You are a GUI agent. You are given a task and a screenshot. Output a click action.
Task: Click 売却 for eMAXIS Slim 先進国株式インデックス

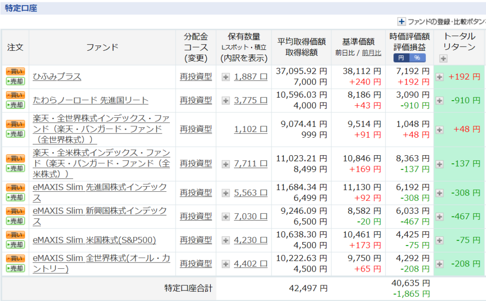pyautogui.click(x=15, y=197)
